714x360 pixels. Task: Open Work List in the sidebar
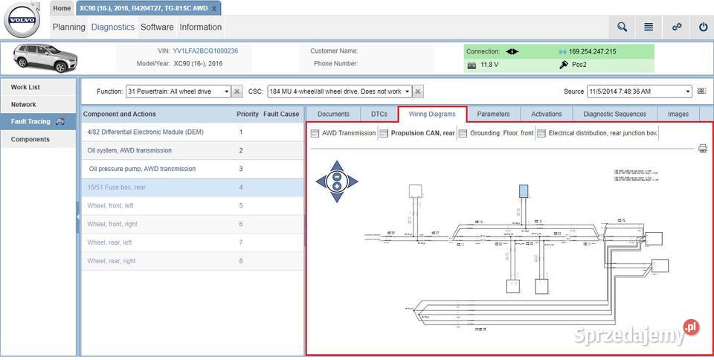38,87
